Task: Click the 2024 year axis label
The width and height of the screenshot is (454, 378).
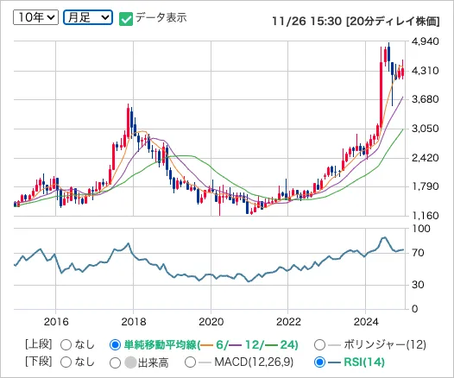Action: pyautogui.click(x=366, y=322)
